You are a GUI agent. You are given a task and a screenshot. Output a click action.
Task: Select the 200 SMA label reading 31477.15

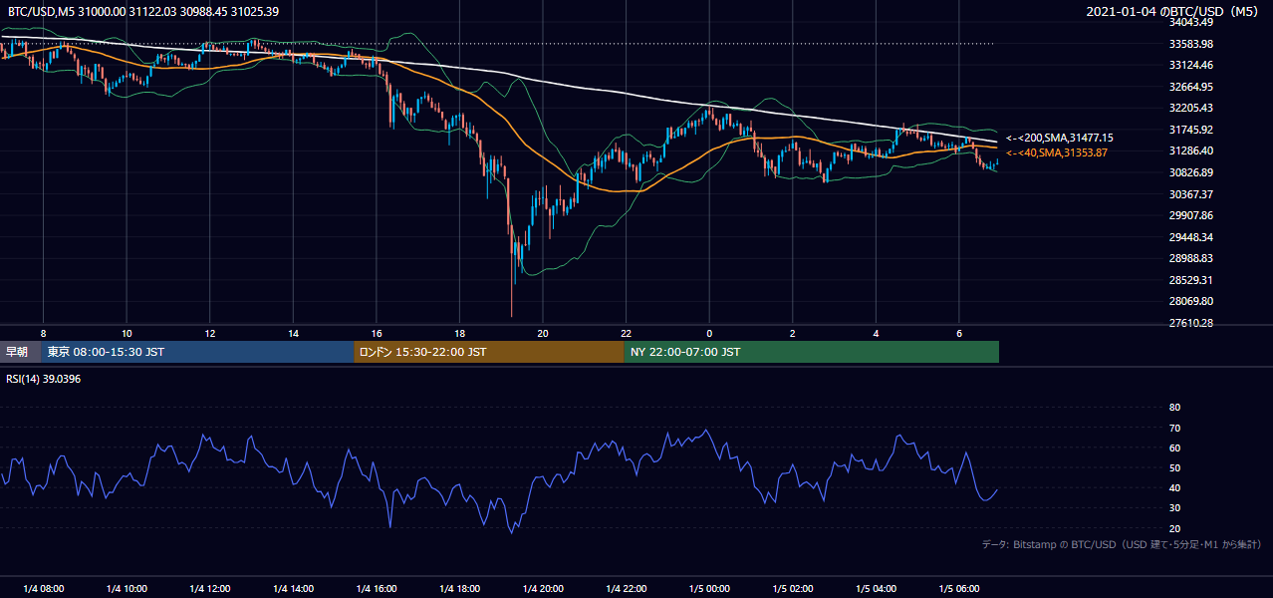pos(1059,138)
